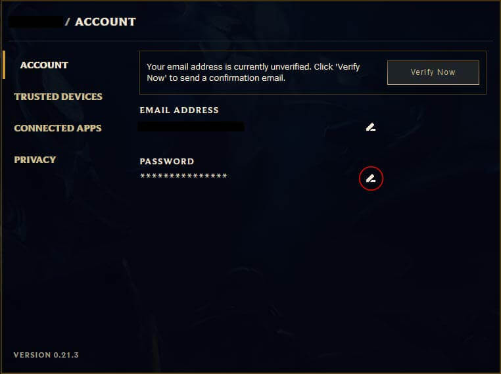Click the redacted breadcrumb before Account
The height and width of the screenshot is (374, 501).
click(x=36, y=22)
